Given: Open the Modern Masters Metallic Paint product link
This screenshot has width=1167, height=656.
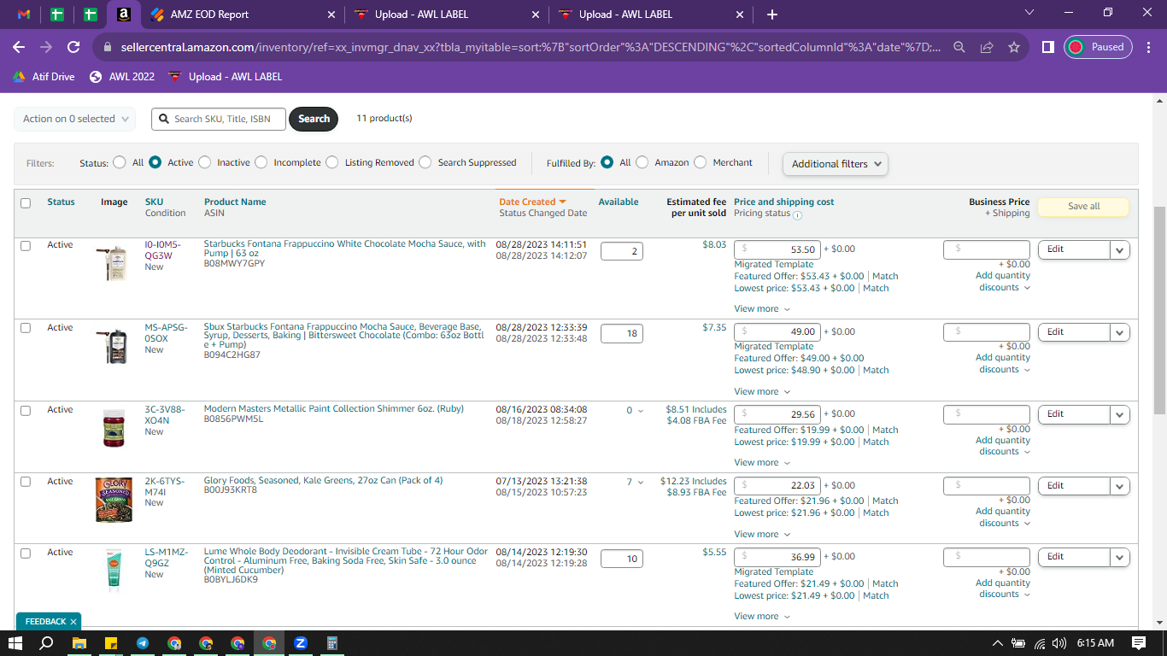Looking at the screenshot, I should point(334,408).
